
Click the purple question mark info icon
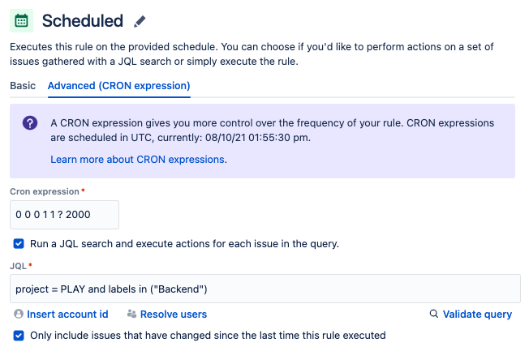coord(30,123)
